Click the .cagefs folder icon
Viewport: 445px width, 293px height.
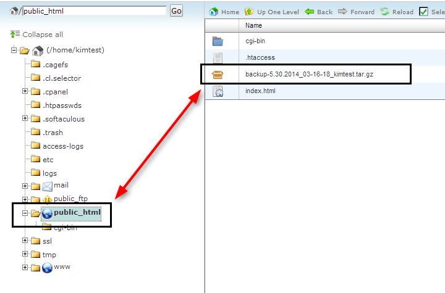coord(35,64)
